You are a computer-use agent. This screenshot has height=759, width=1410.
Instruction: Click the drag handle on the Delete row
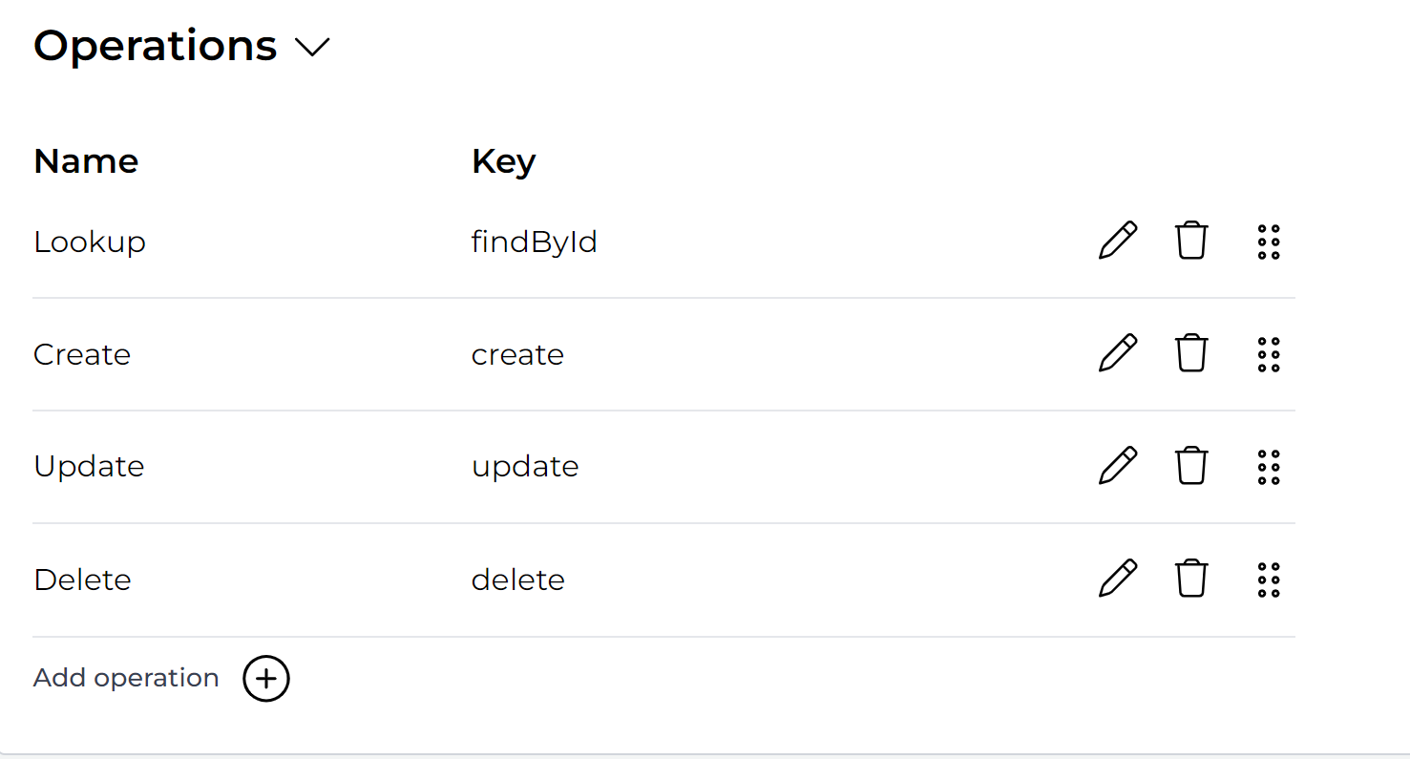(1270, 578)
